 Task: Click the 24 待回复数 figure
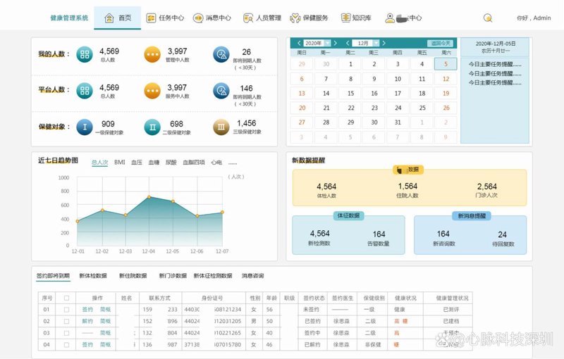[502, 234]
